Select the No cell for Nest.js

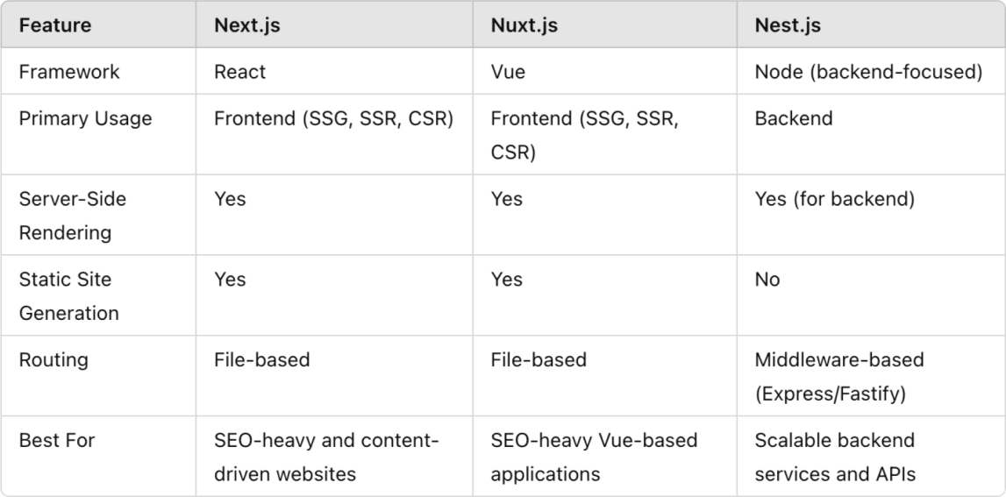[767, 279]
